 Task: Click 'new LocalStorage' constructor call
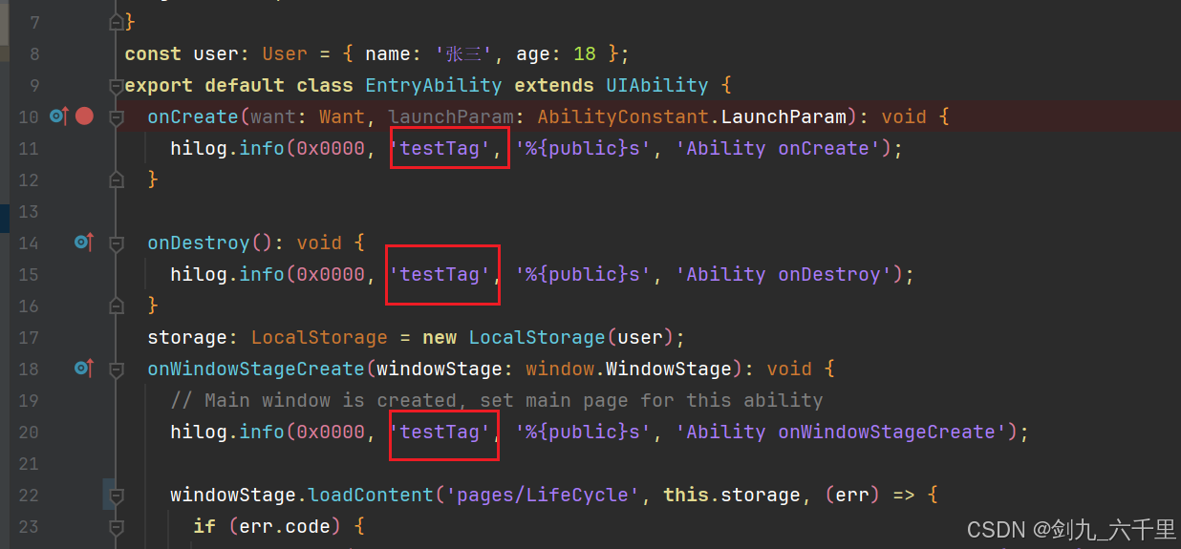point(514,337)
